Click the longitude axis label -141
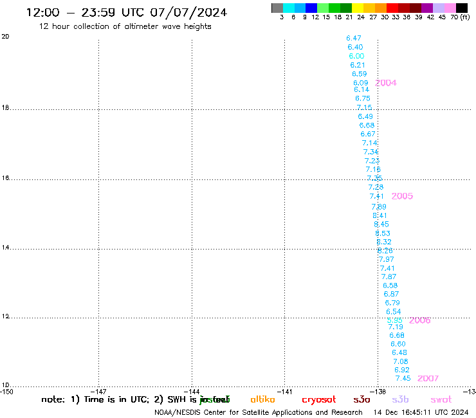The width and height of the screenshot is (476, 418). coord(284,392)
